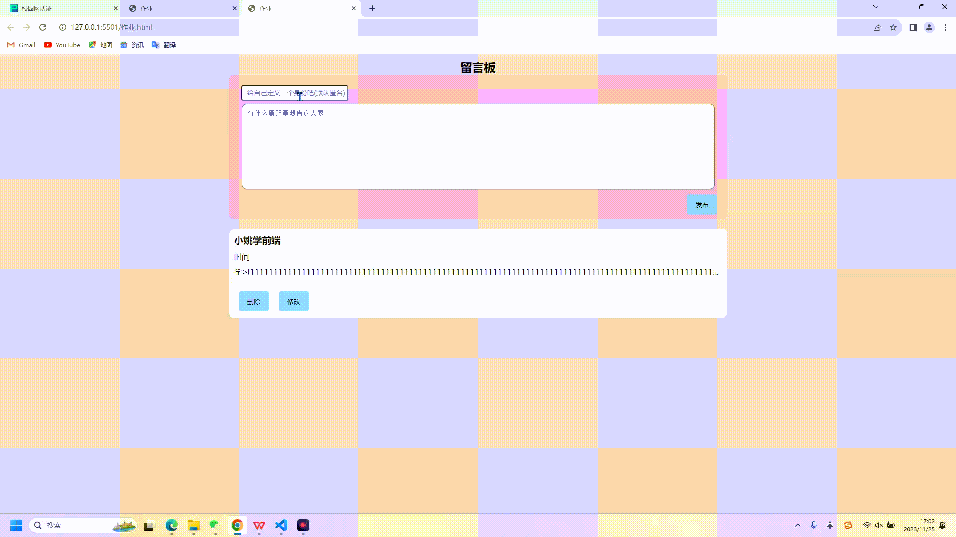956x537 pixels.
Task: Expand hidden system tray icons
Action: (x=798, y=525)
